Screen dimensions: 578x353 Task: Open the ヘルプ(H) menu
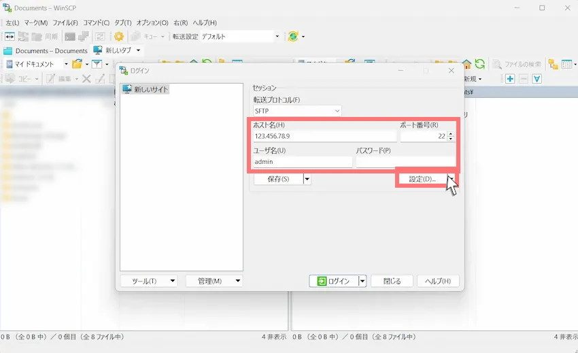(205, 22)
